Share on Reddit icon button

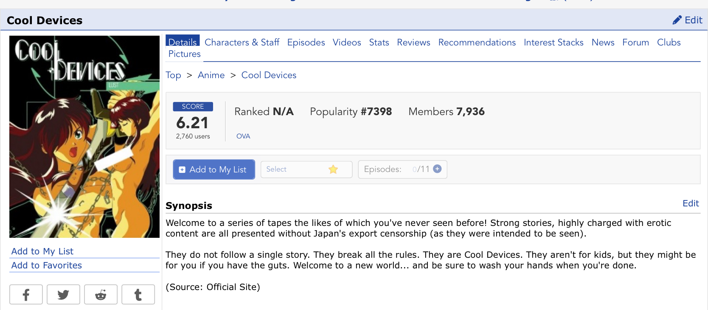tap(101, 294)
